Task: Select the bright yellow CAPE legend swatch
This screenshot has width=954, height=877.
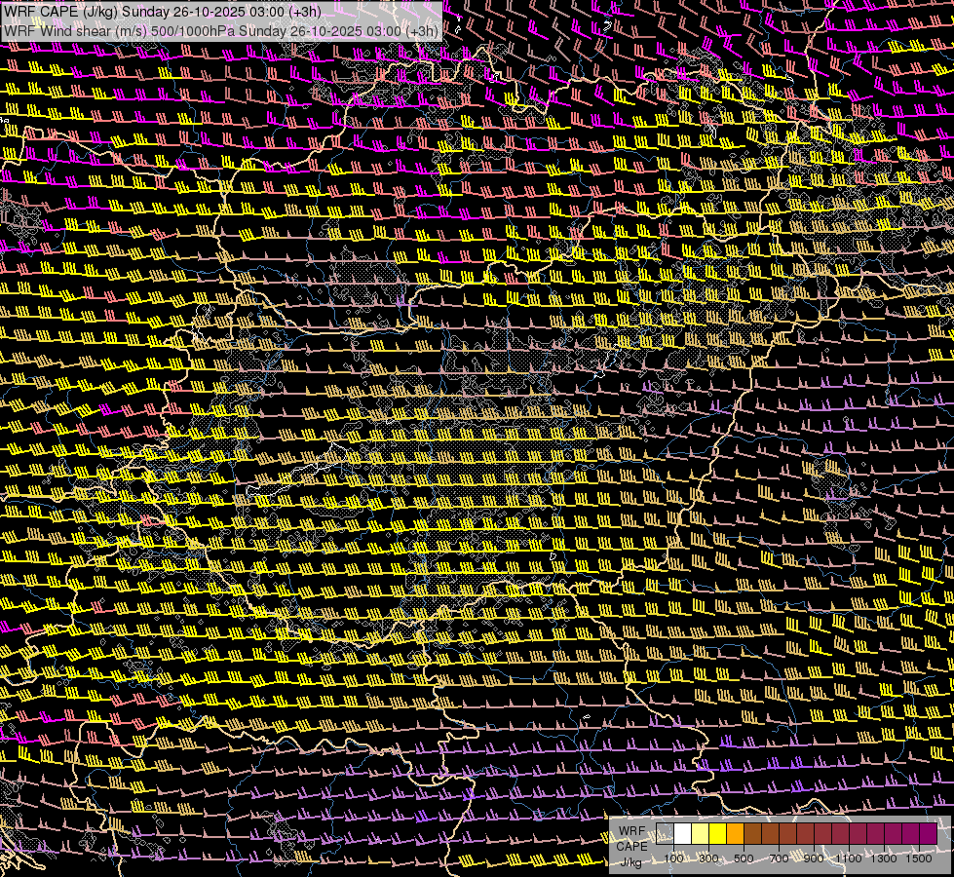Action: [718, 834]
